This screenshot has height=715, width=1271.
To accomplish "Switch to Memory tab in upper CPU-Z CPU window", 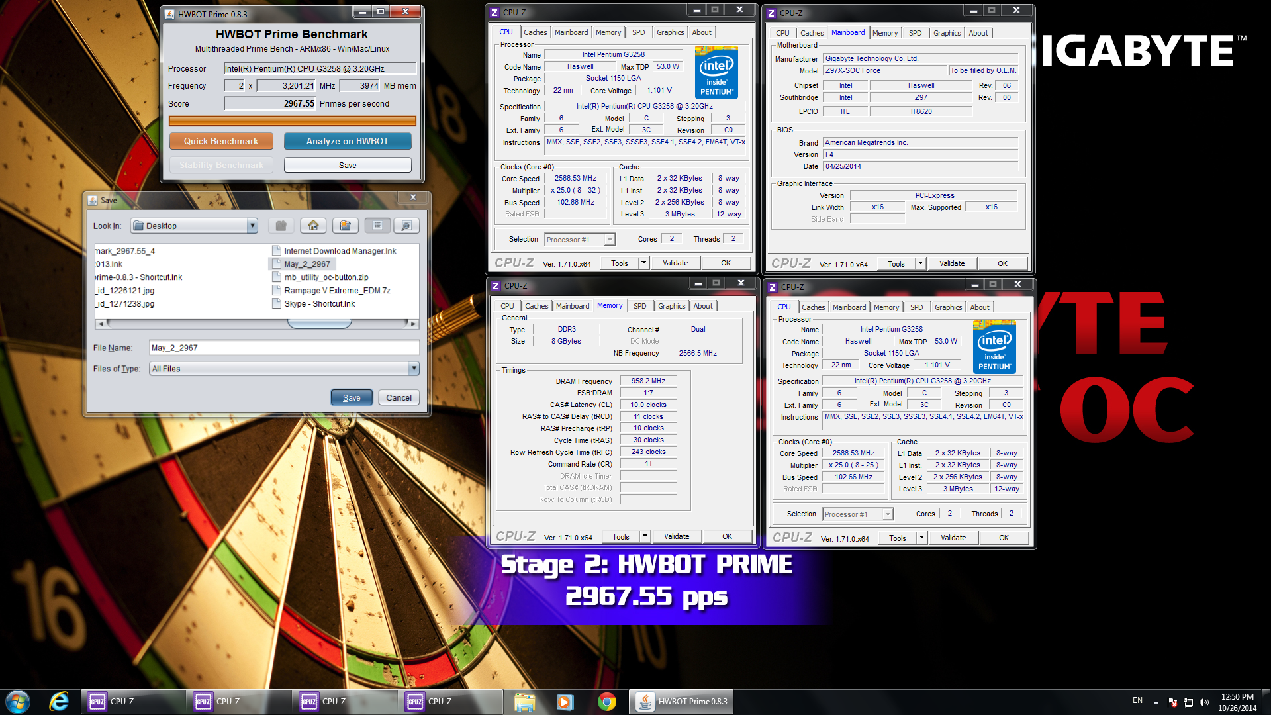I will coord(608,32).
